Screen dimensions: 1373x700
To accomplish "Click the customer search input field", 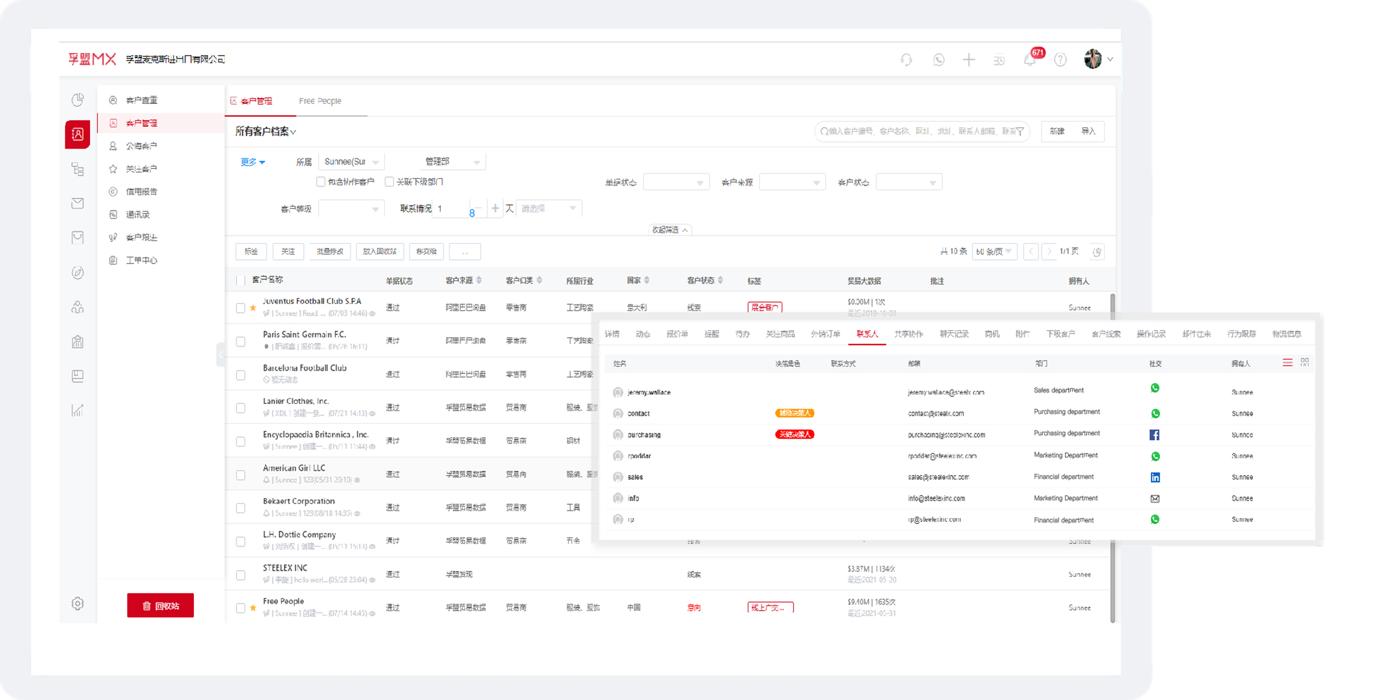I will click(x=917, y=132).
